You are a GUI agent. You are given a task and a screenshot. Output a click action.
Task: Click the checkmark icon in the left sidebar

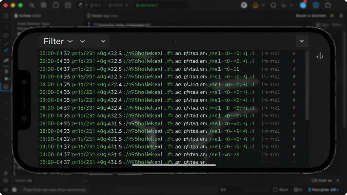[x=6, y=44]
